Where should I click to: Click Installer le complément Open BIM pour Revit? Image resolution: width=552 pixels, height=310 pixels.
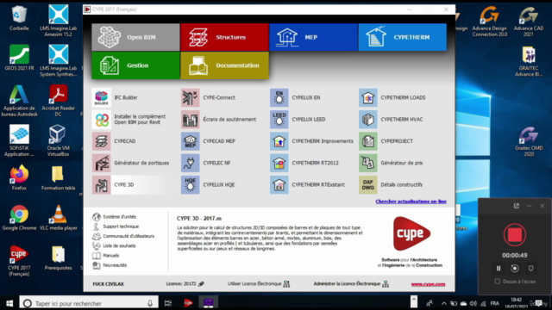point(129,120)
